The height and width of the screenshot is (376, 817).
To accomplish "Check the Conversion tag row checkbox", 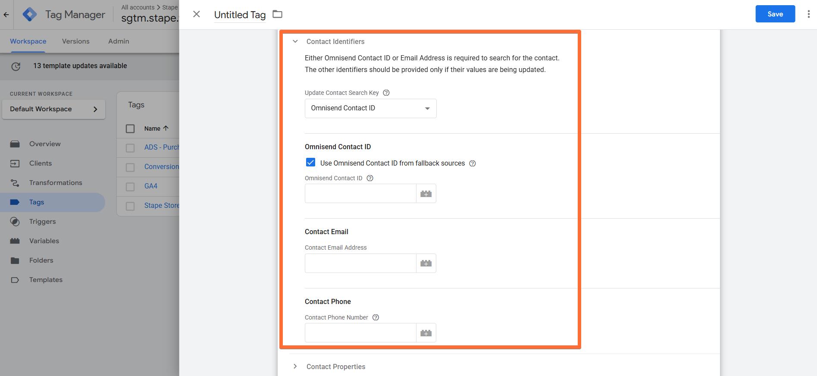I will click(130, 167).
